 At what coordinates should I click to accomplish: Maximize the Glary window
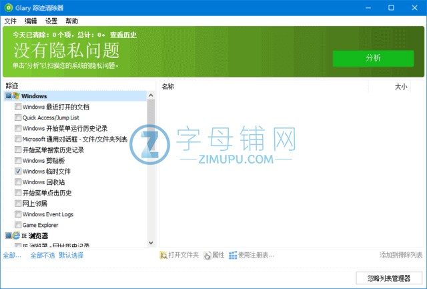[391, 8]
